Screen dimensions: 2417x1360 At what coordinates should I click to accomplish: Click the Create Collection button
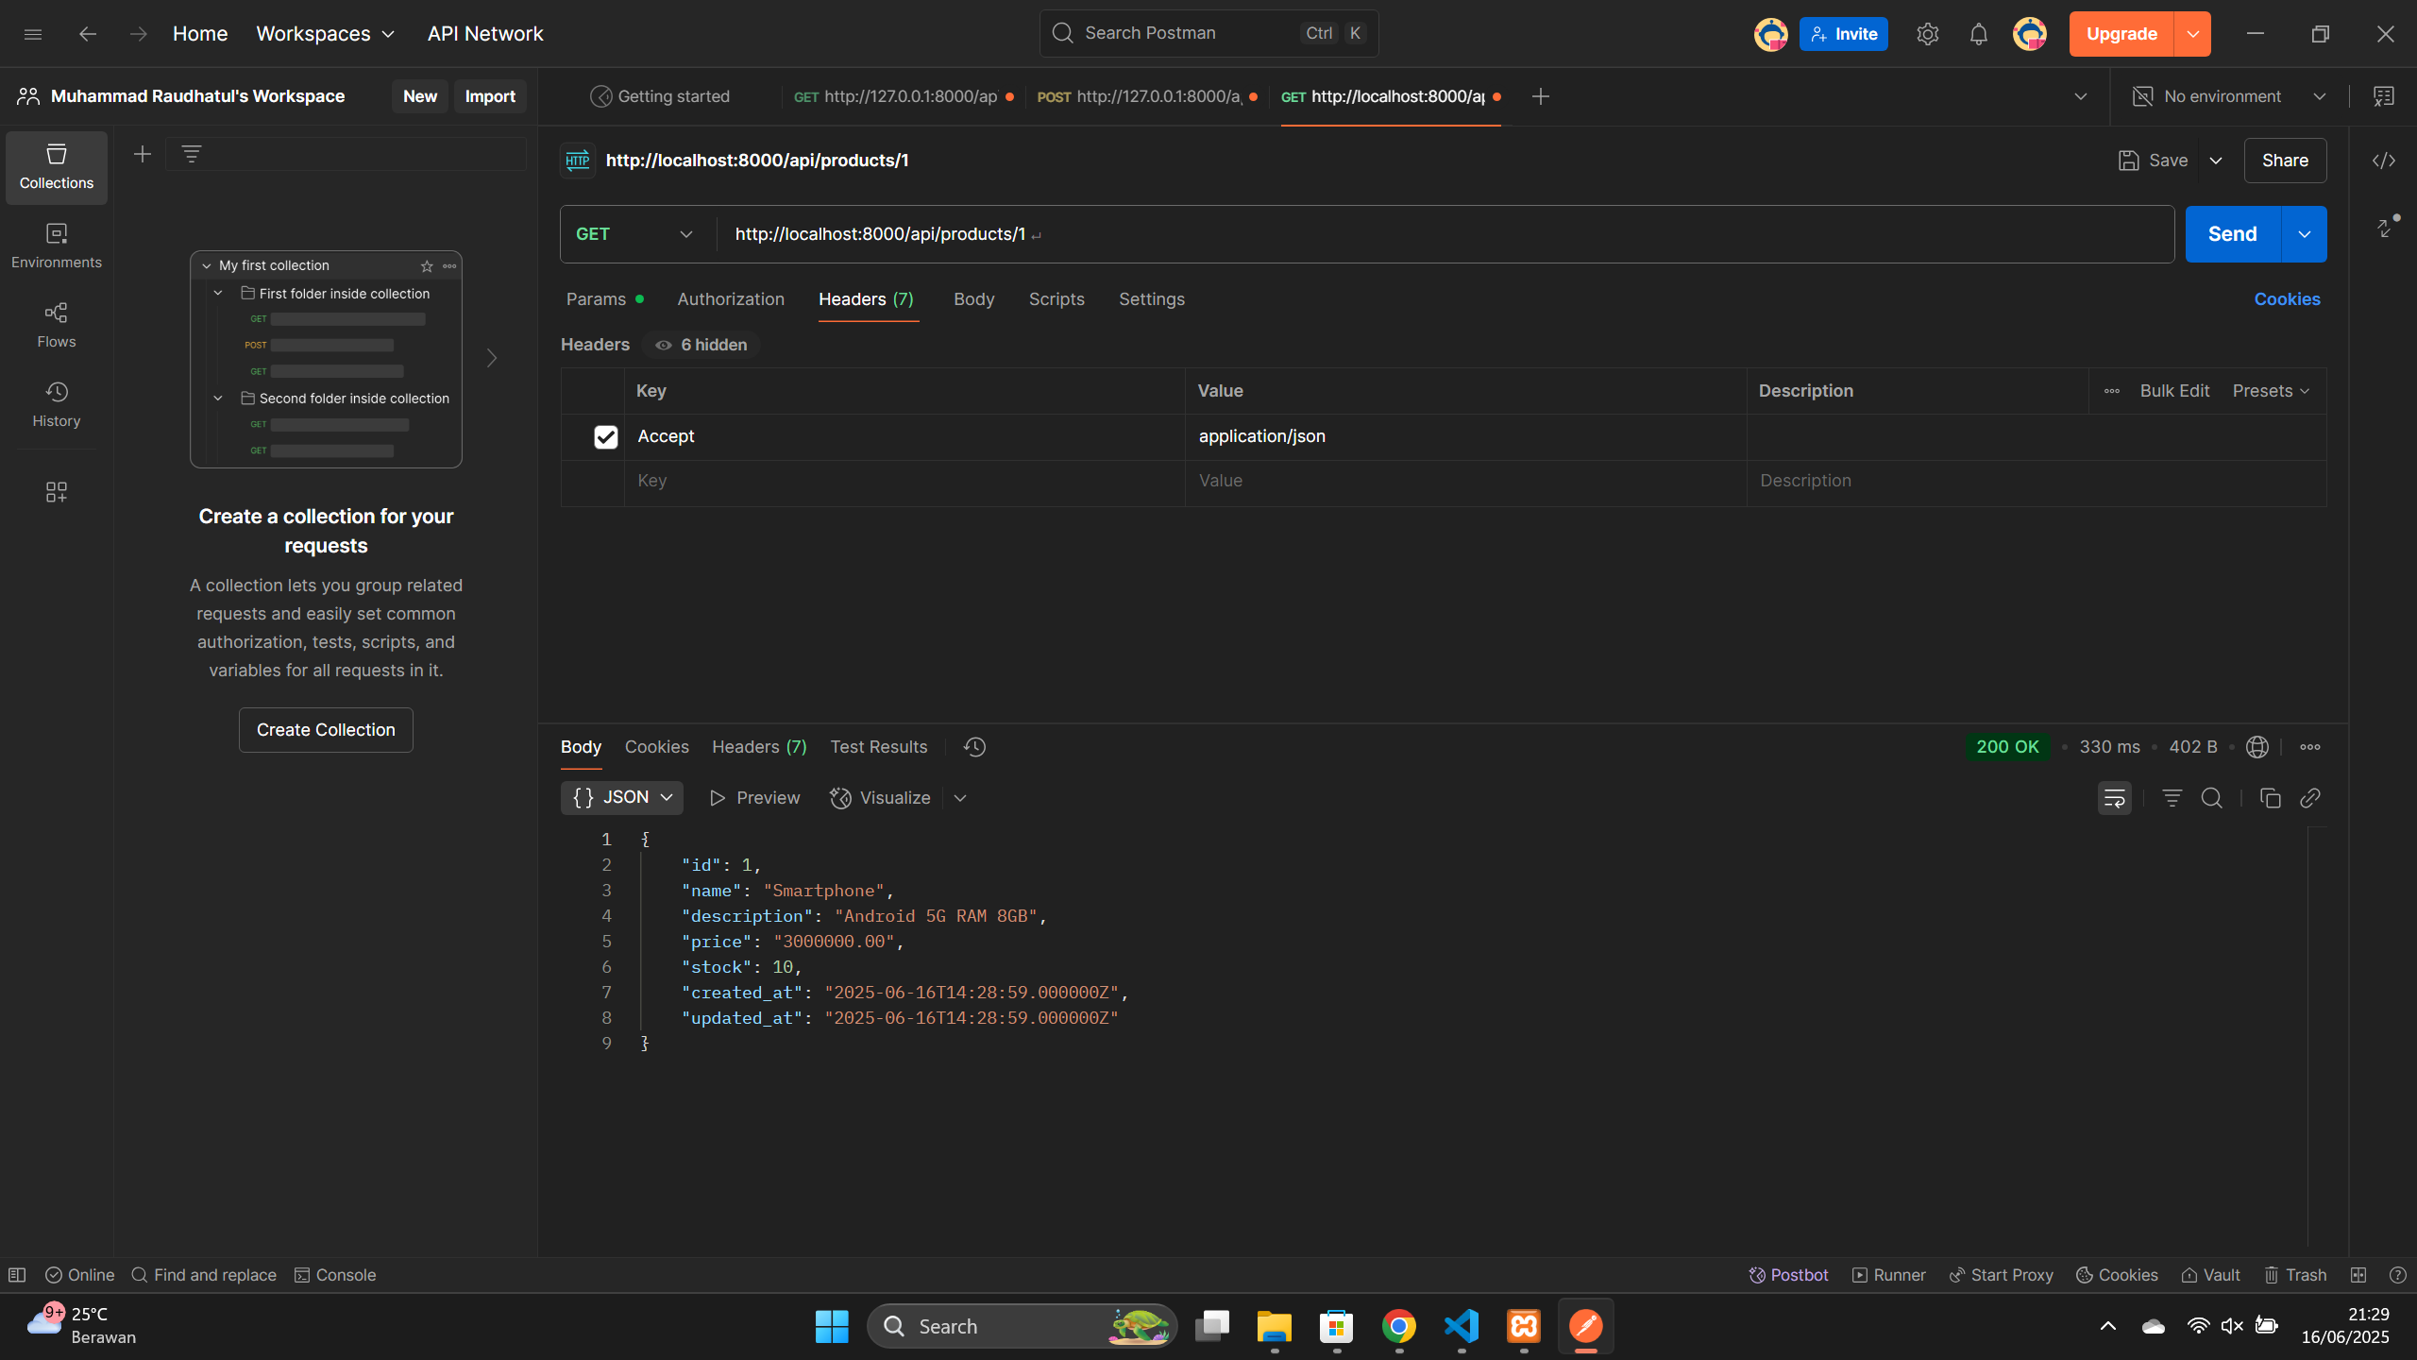[x=326, y=730]
